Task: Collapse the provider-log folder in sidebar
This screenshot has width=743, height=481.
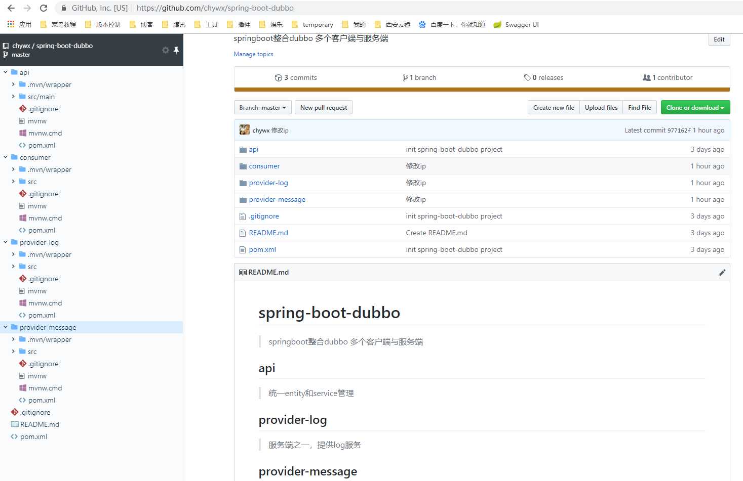Action: pyautogui.click(x=6, y=242)
